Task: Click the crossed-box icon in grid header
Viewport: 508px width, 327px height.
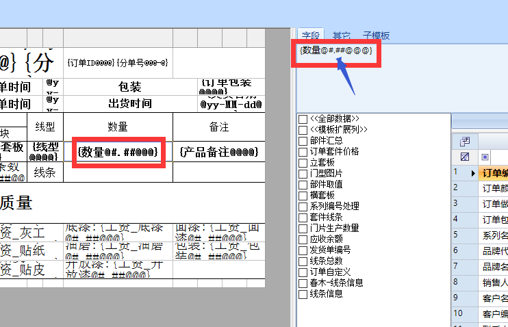Action: pyautogui.click(x=465, y=157)
